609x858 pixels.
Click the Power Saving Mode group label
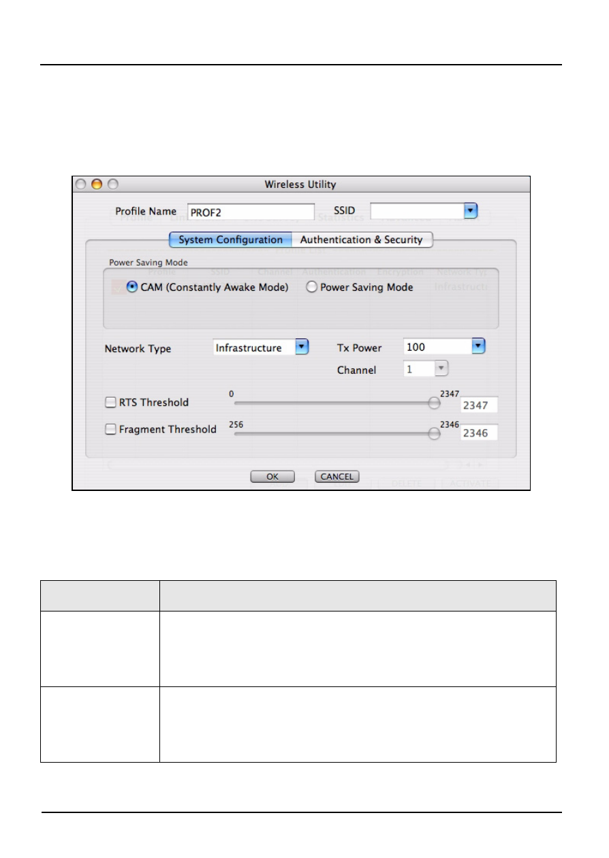click(149, 261)
